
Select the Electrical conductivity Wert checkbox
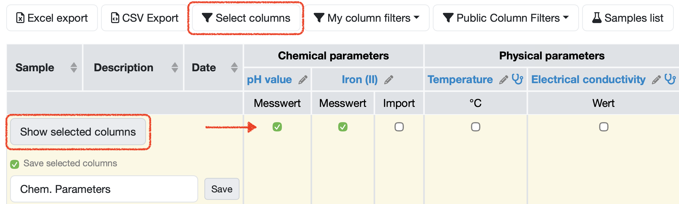pos(604,127)
